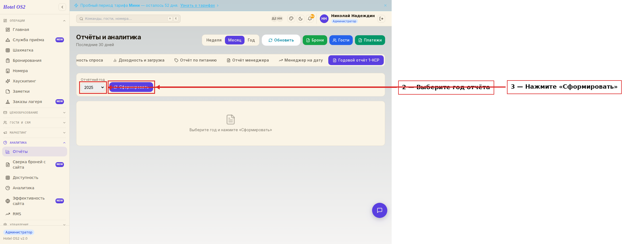Switch period to Неделя
Image resolution: width=628 pixels, height=244 pixels.
coord(214,40)
